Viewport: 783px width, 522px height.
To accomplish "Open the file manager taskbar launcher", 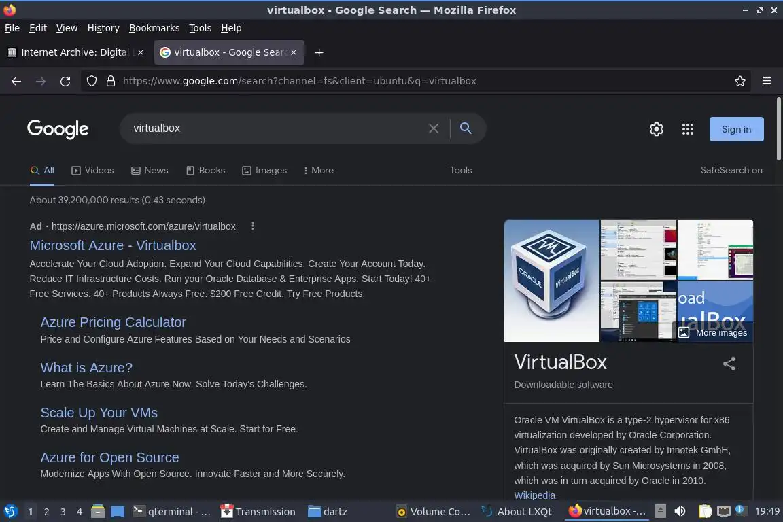I will 98,512.
